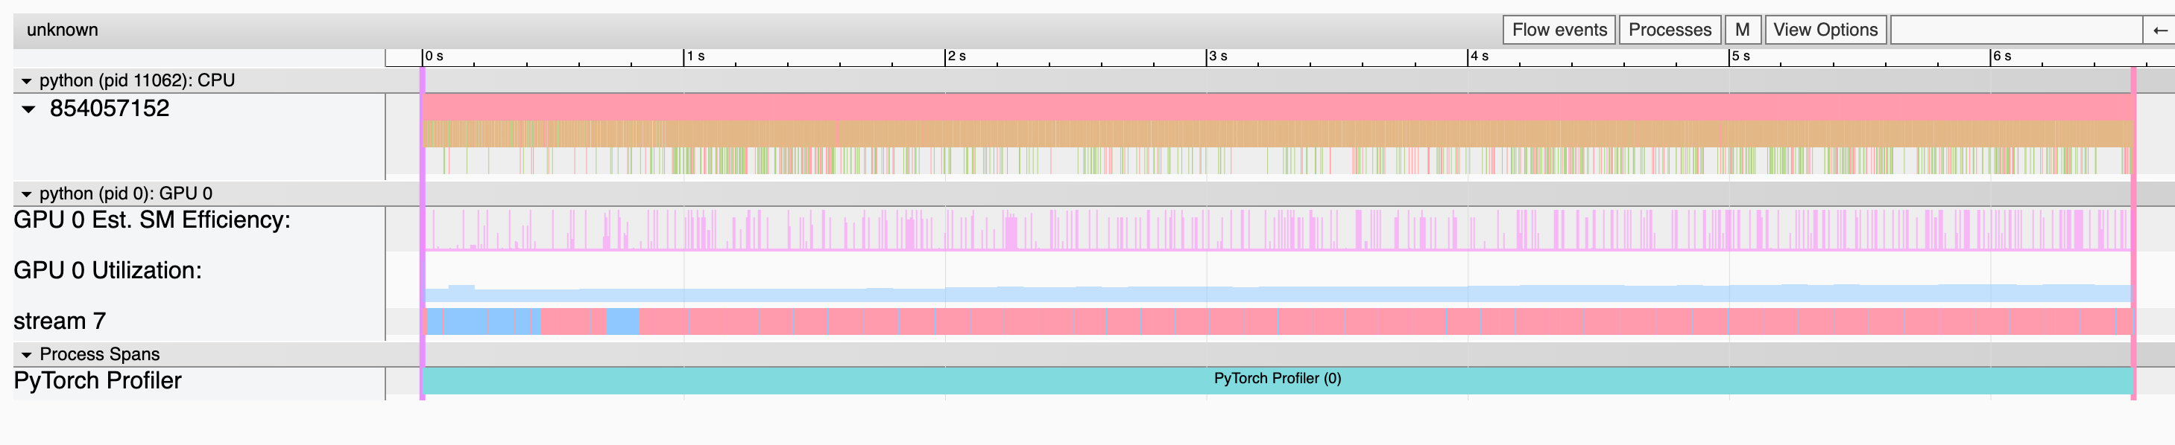
Task: Click the 2 s mark on time ruler
Action: point(956,57)
